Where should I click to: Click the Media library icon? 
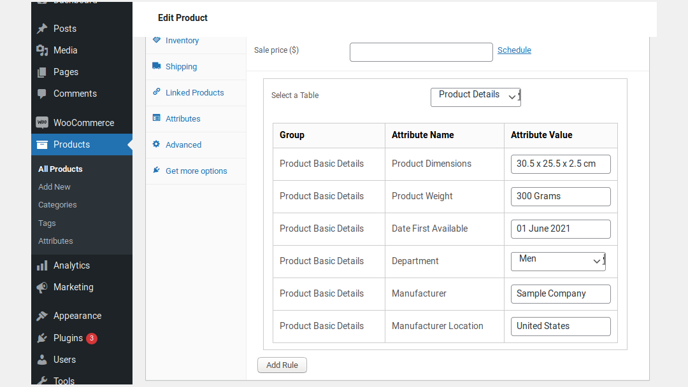[41, 50]
